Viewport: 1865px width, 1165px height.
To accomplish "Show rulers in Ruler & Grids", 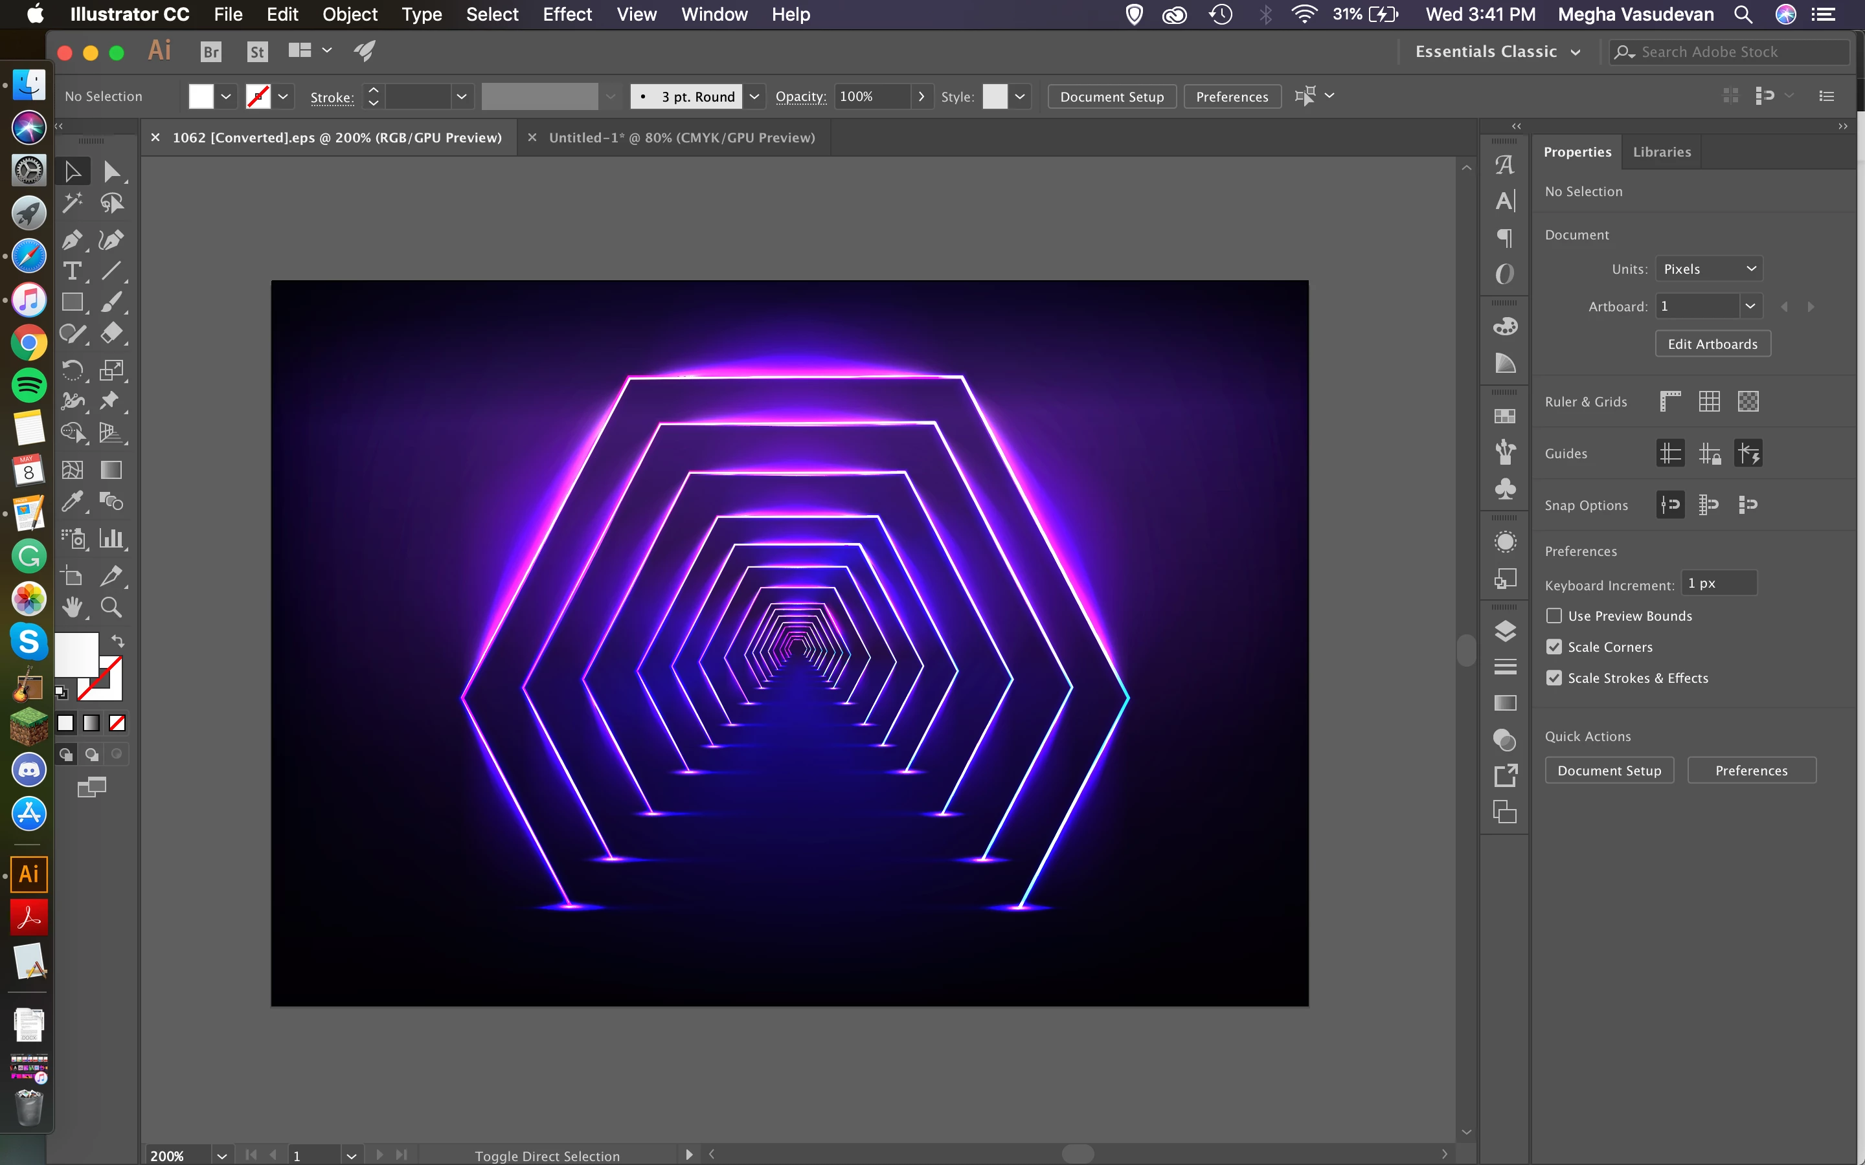I will coord(1669,401).
